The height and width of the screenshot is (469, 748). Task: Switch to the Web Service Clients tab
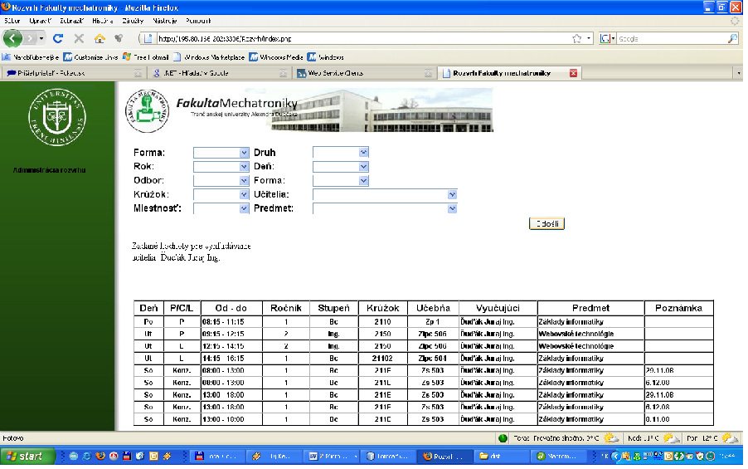(x=363, y=73)
